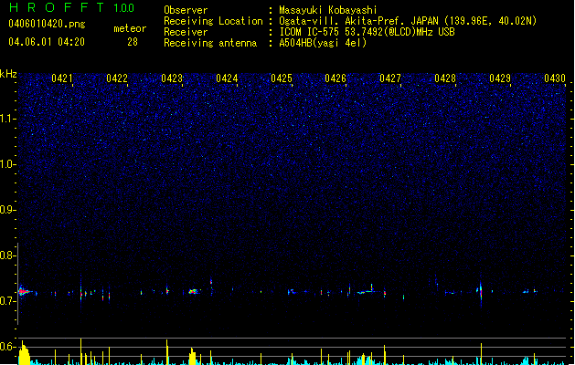Click the date stamp 04.06.01 04:20
This screenshot has width=575, height=365.
click(x=47, y=42)
